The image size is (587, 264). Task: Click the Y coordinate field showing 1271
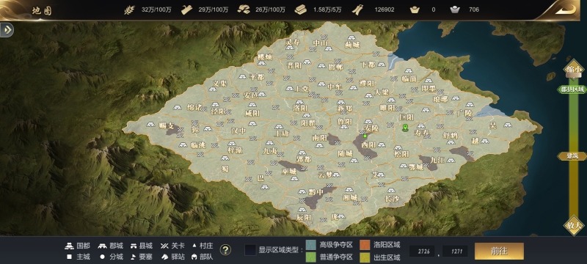(x=454, y=252)
